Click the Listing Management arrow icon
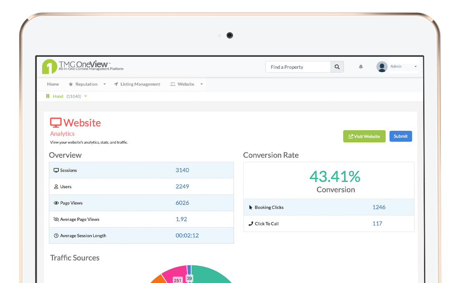462x283 pixels. (x=116, y=84)
